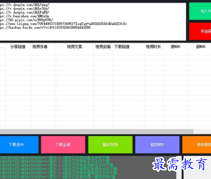Click the purple 修改MD5 button
The width and height of the screenshot is (211, 179).
[x=158, y=145]
